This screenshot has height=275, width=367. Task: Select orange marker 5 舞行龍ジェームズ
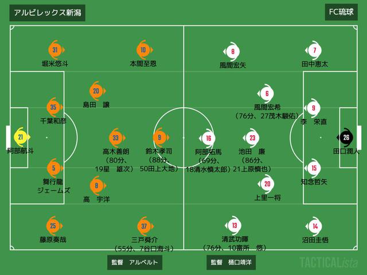pyautogui.click(x=54, y=168)
